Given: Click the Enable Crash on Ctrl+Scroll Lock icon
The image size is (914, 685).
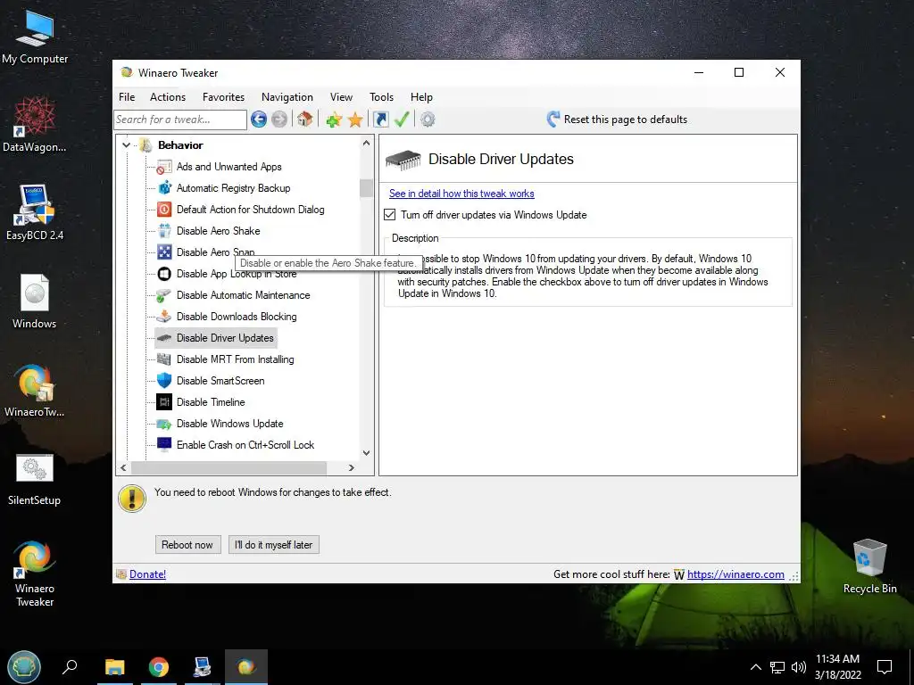Looking at the screenshot, I should pyautogui.click(x=164, y=444).
